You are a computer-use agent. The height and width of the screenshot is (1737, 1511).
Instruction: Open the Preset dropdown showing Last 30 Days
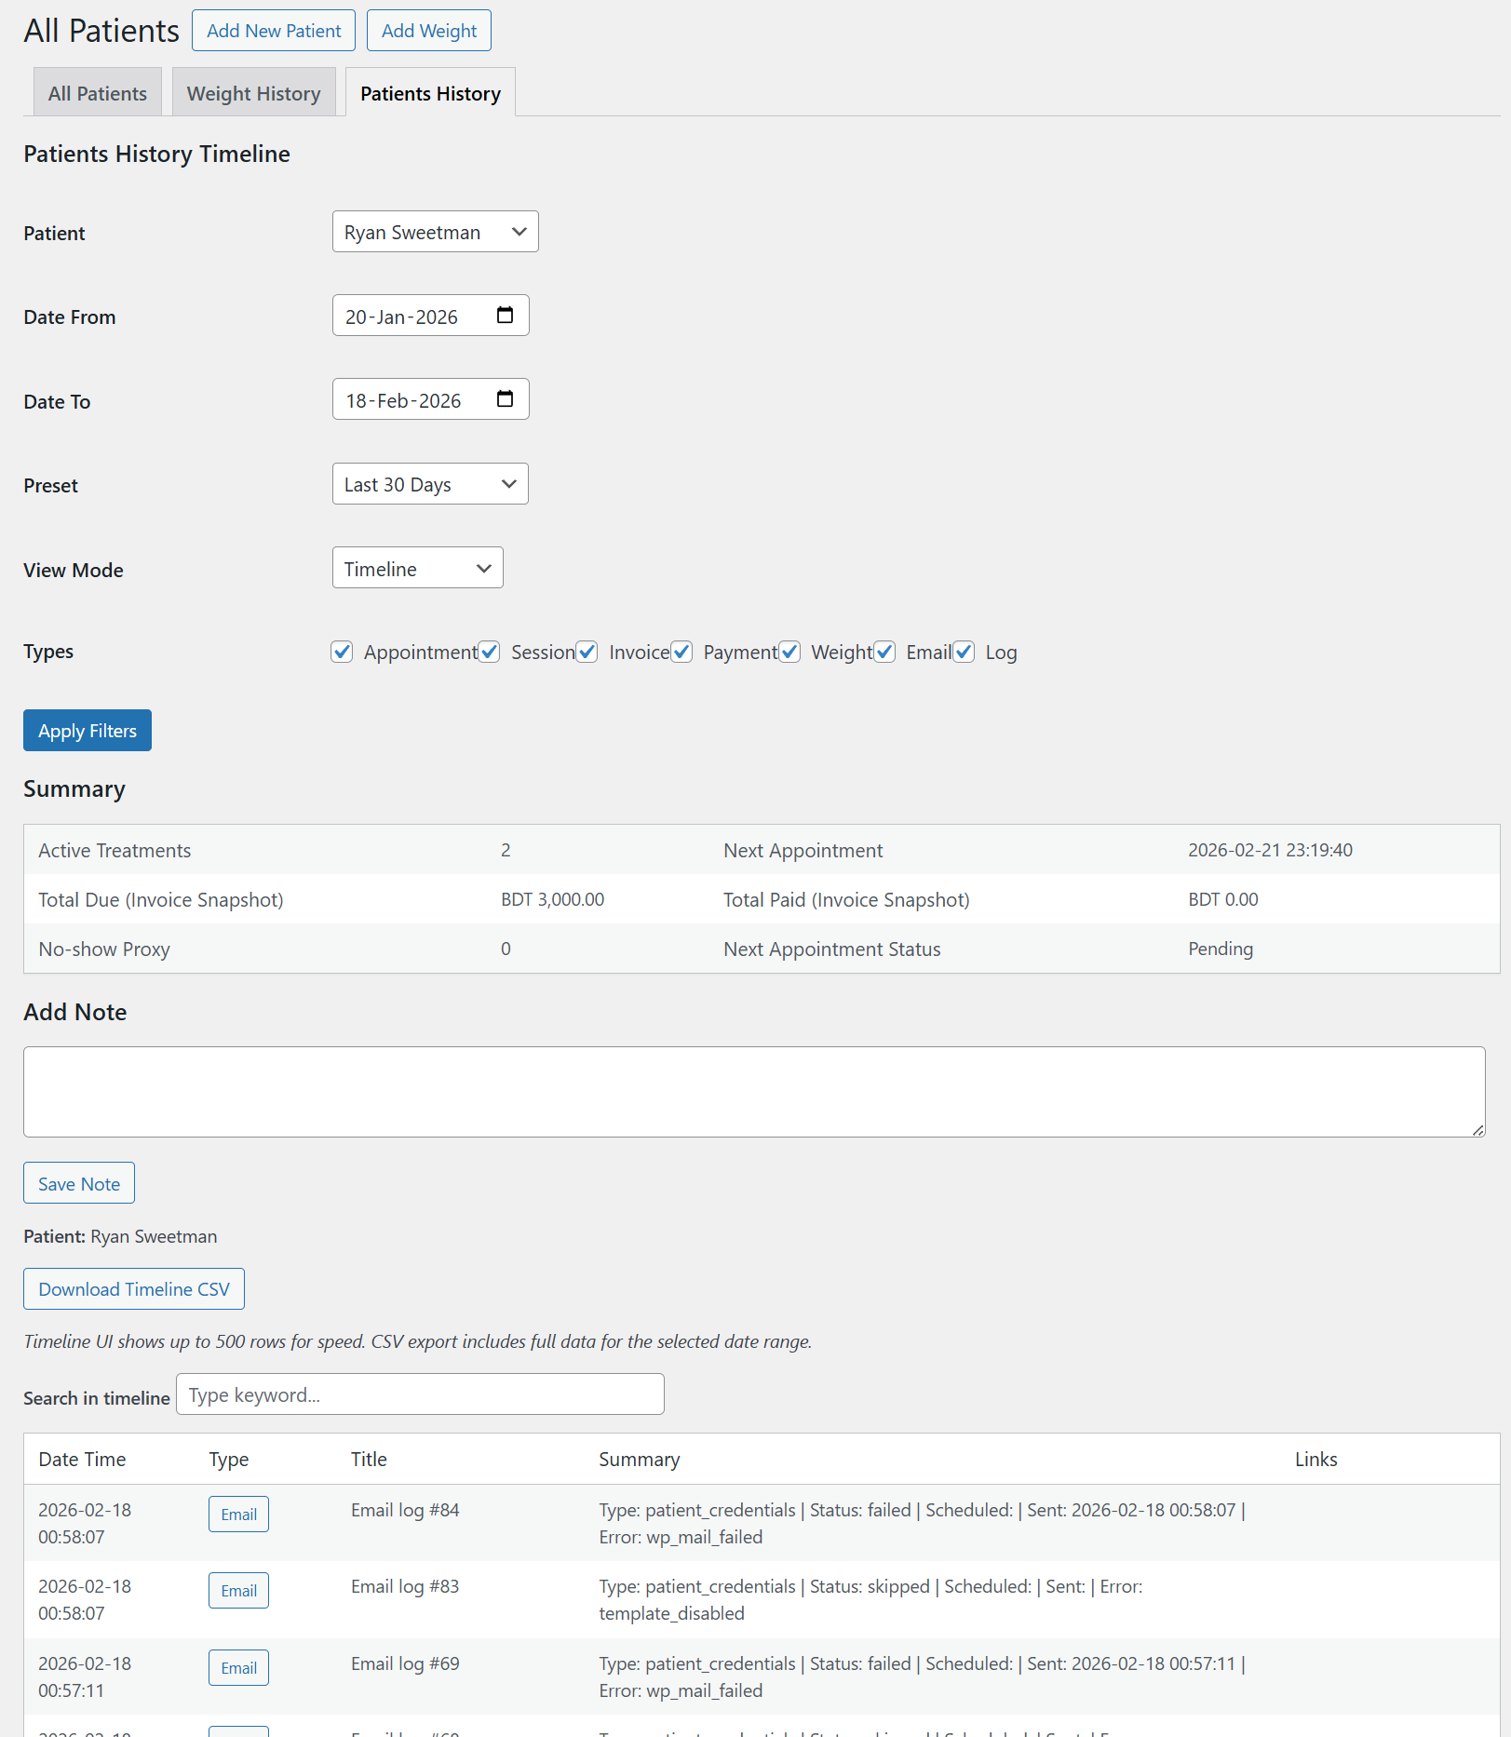[429, 483]
